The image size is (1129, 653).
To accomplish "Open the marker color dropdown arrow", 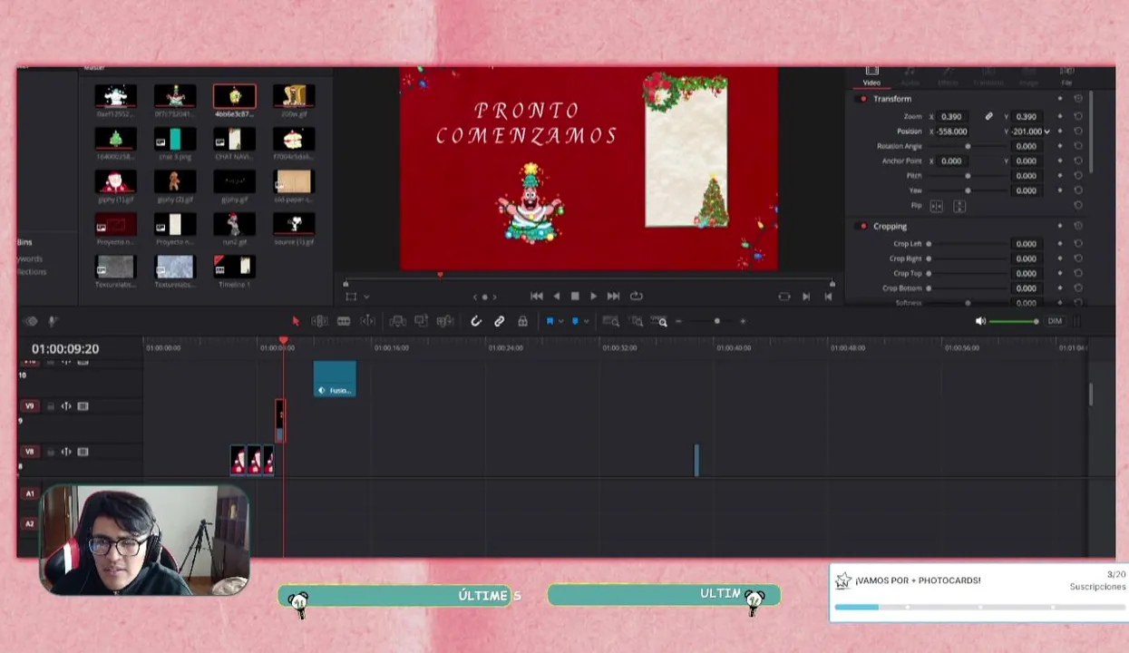I will 586,321.
